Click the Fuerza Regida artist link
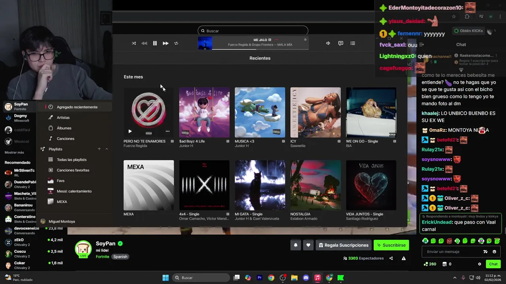The image size is (506, 284). 135,146
